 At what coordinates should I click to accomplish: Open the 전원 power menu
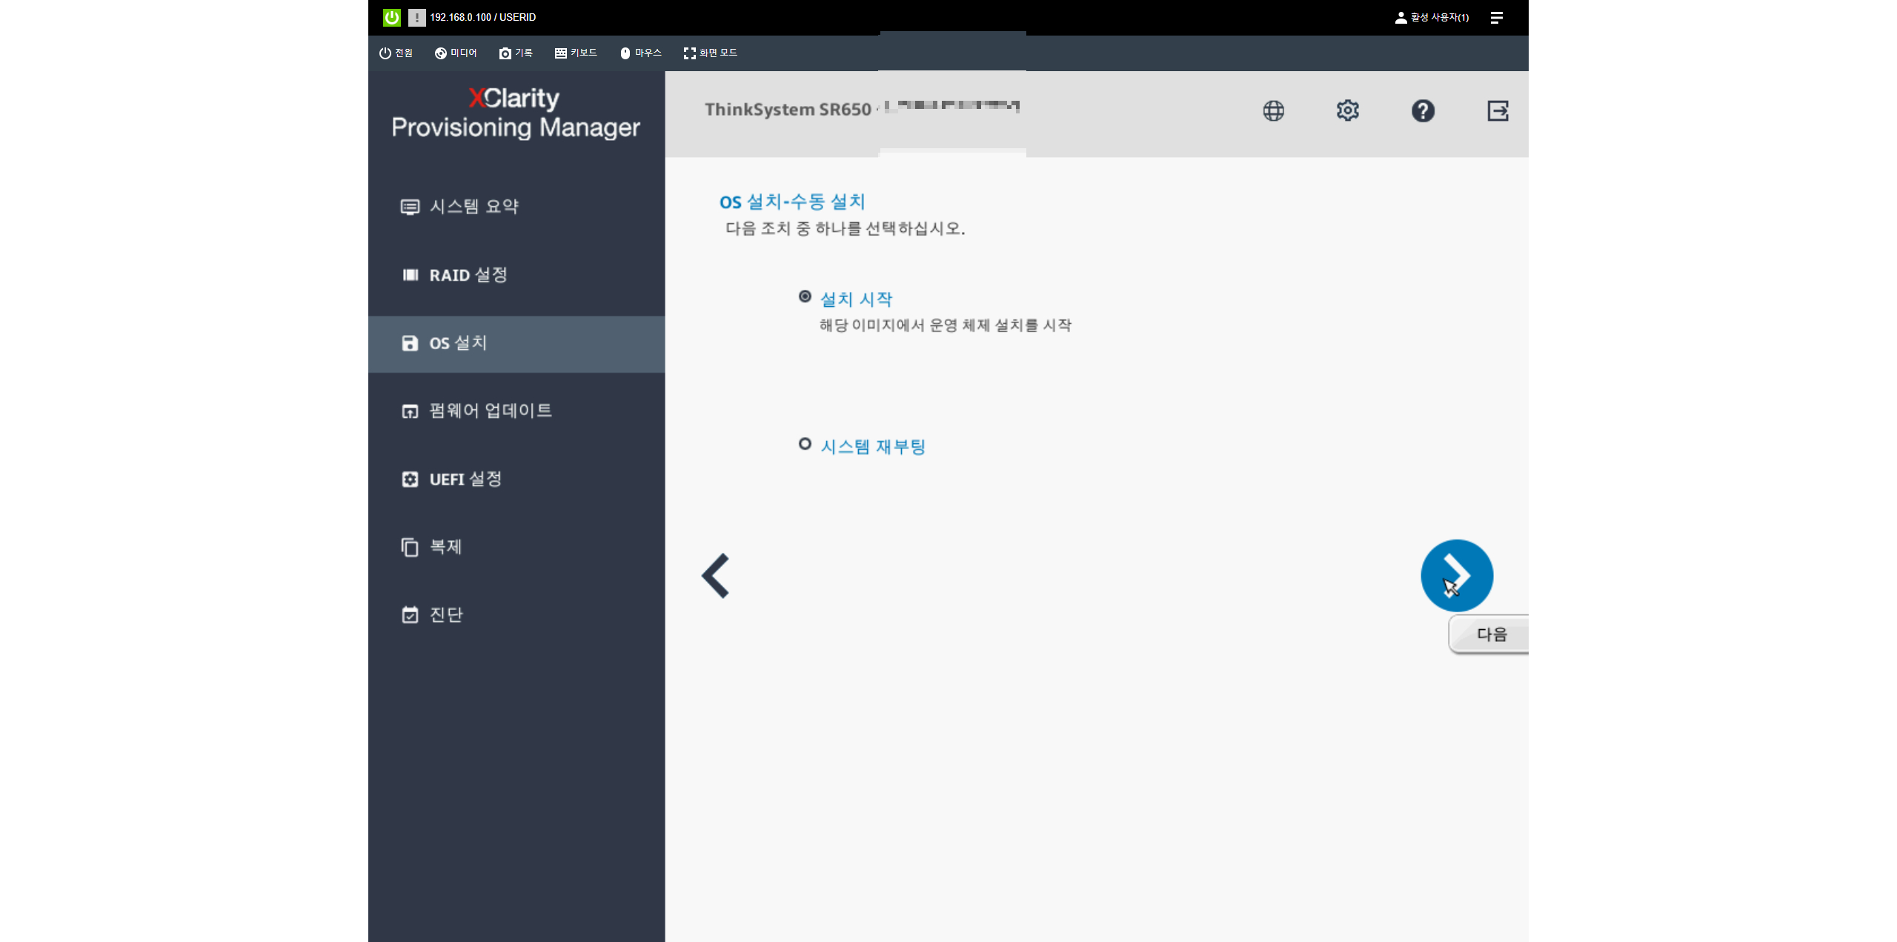click(396, 53)
